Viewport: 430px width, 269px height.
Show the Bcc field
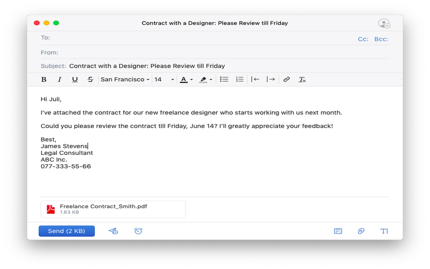point(381,39)
